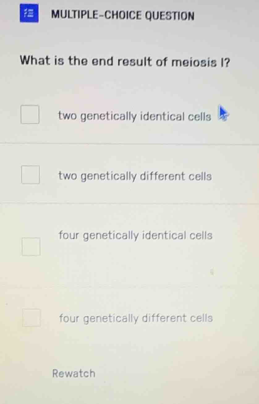The width and height of the screenshot is (259, 404).
Task: Mark the checkbox for 'four genetically different cells'
Action: pos(31,318)
